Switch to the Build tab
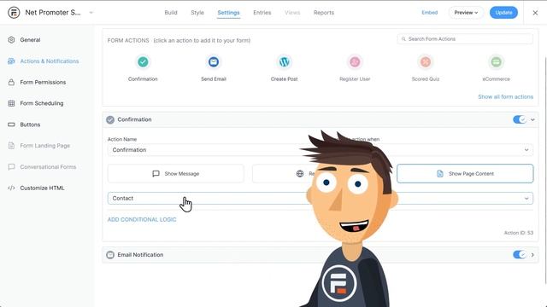This screenshot has height=307, width=547. [171, 13]
